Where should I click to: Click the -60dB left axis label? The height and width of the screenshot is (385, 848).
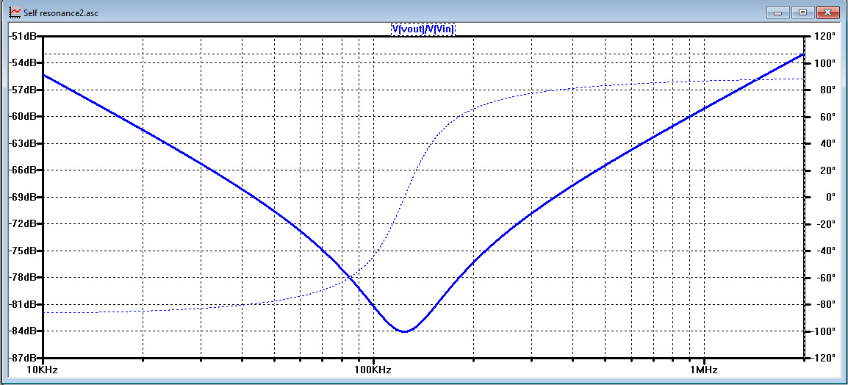[x=22, y=116]
